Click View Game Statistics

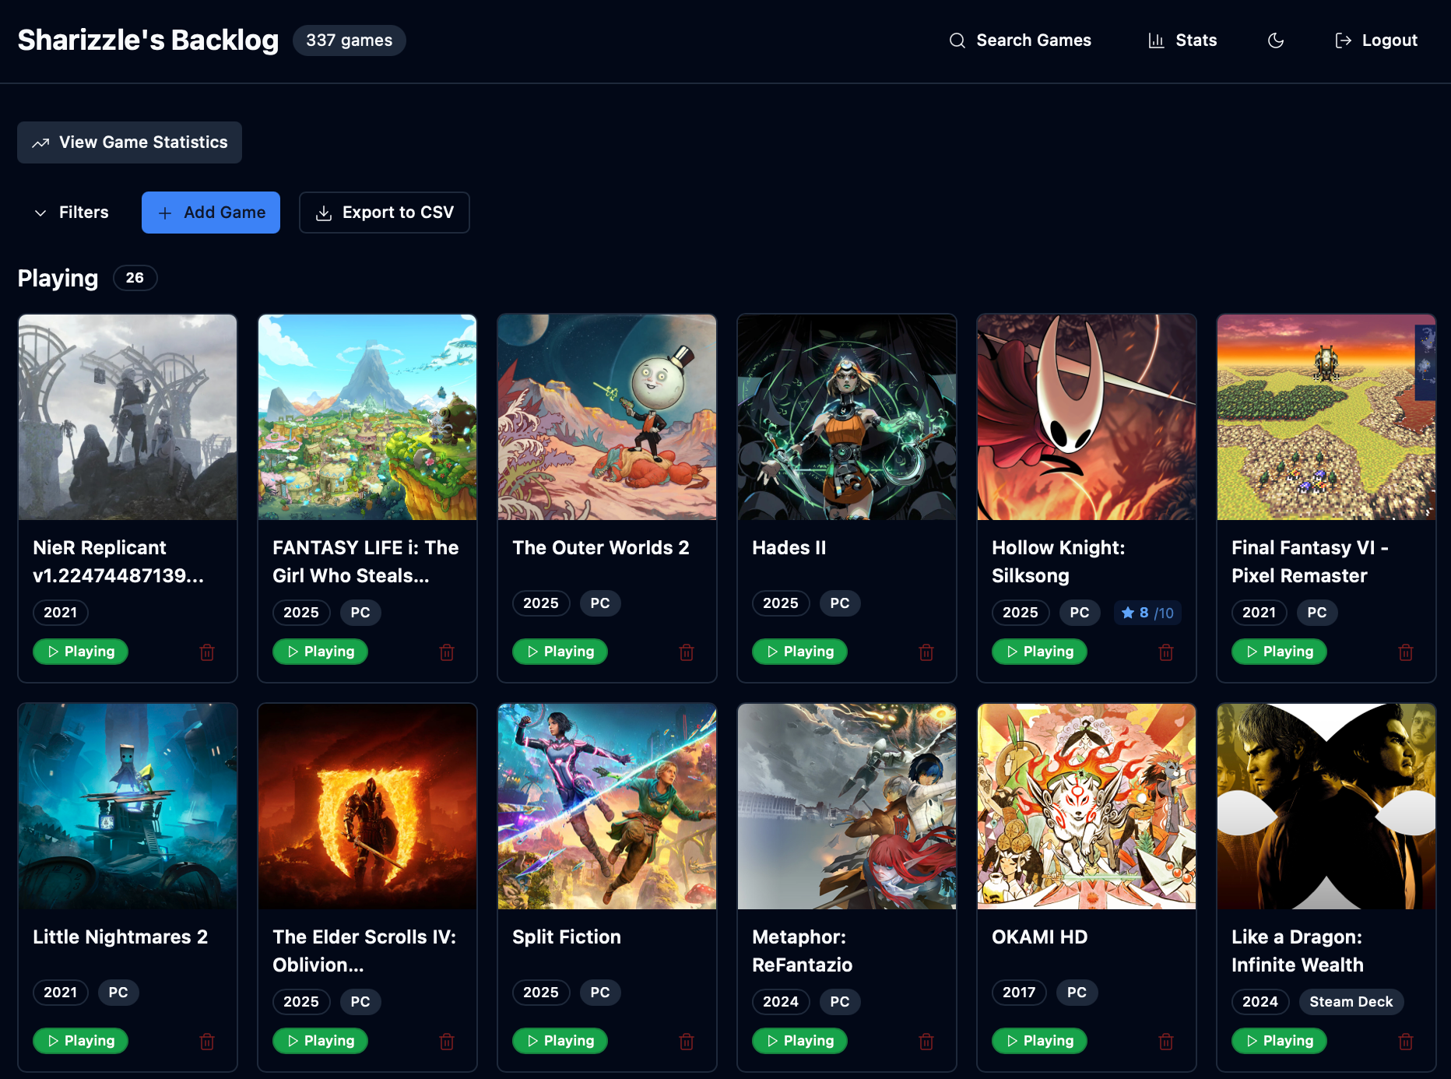129,142
